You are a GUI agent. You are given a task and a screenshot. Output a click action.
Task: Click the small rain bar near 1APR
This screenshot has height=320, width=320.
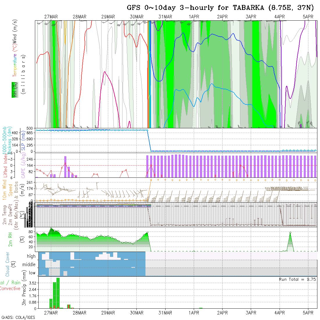click(x=201, y=308)
